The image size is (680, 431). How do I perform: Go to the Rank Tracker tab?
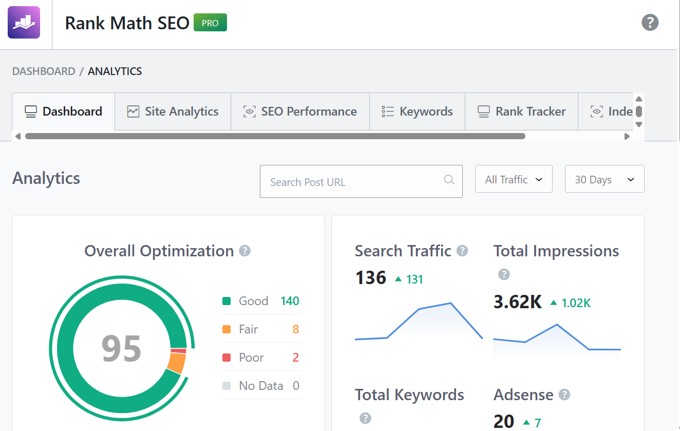point(521,111)
